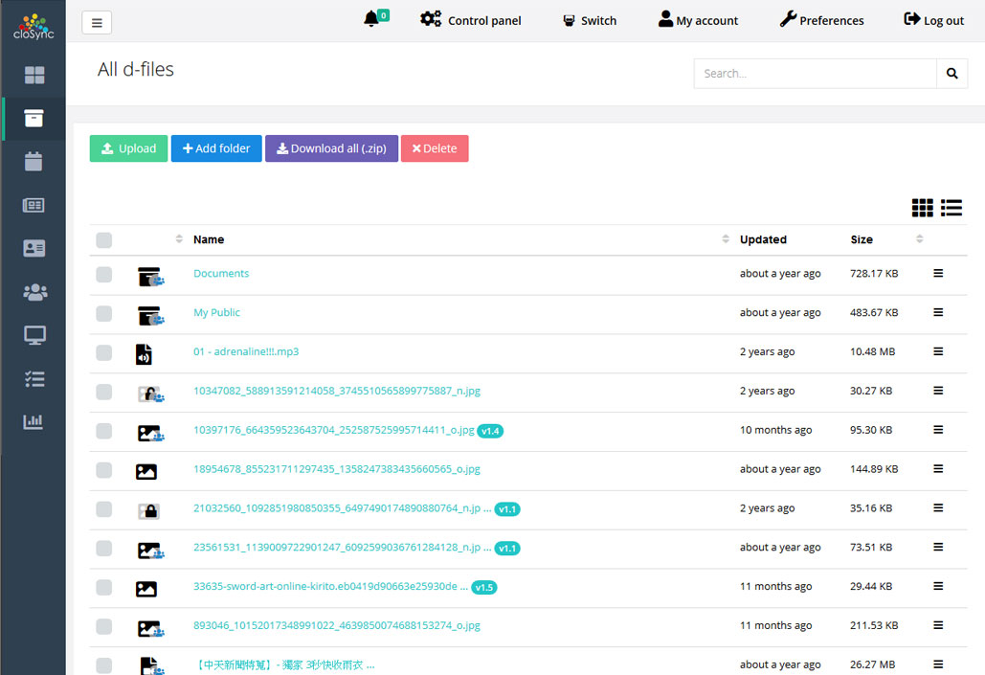
Task: Click into the Search input field
Action: click(x=815, y=74)
